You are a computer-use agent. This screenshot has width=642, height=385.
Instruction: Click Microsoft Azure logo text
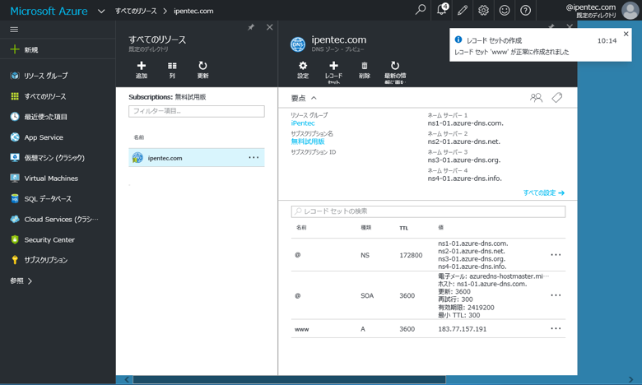click(49, 11)
